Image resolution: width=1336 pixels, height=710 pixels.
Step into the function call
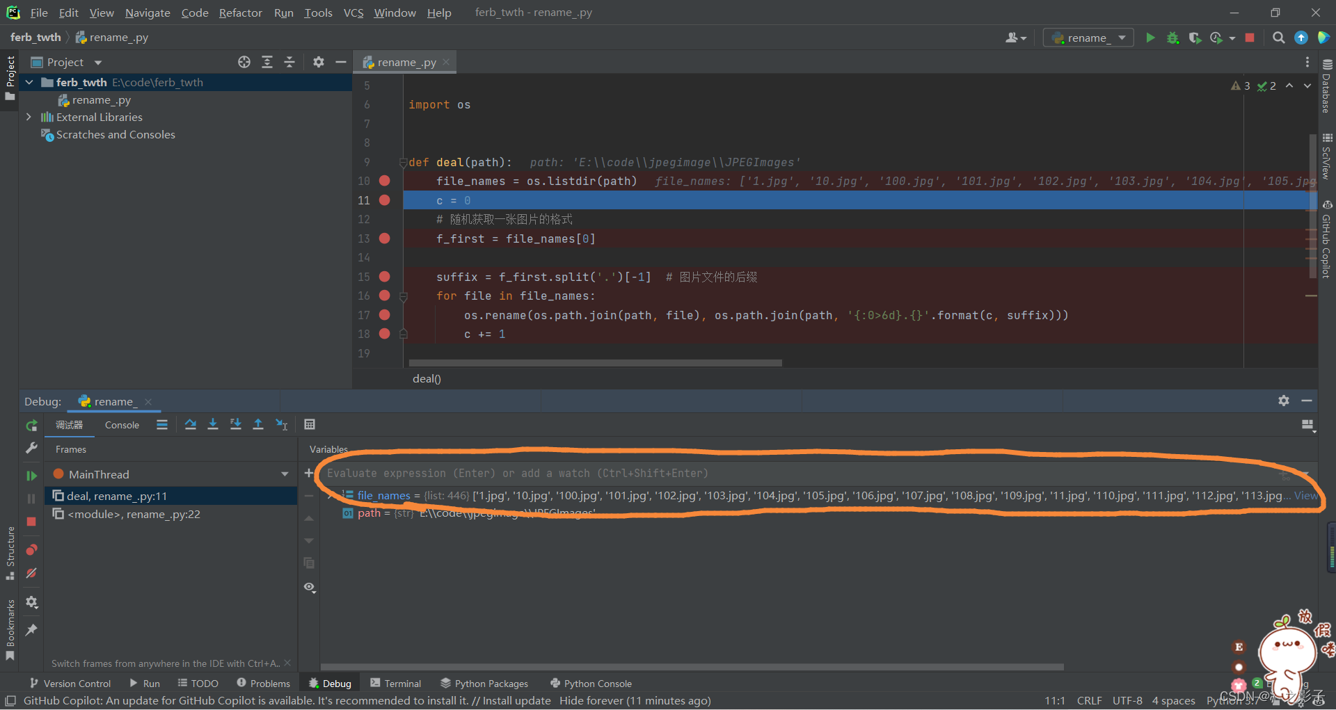[213, 424]
